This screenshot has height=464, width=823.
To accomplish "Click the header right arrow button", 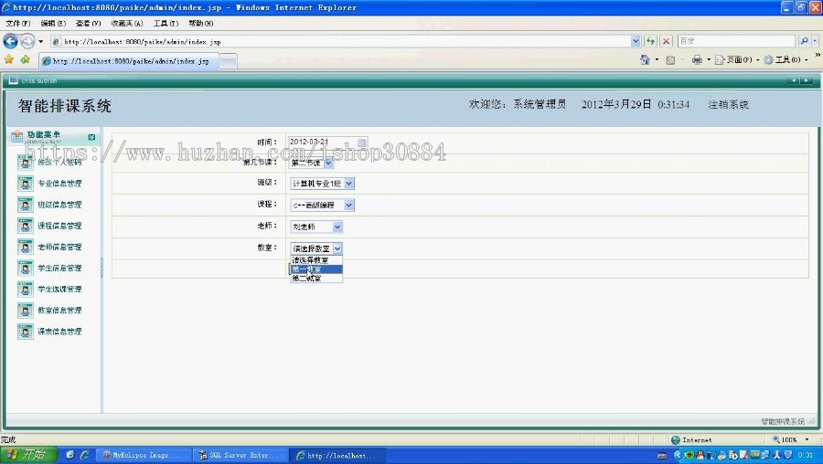I will point(807,80).
